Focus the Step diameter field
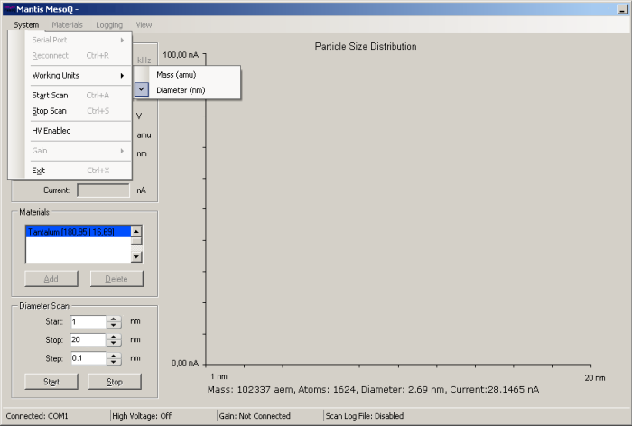Screen dimensions: 632x426 pos(88,358)
